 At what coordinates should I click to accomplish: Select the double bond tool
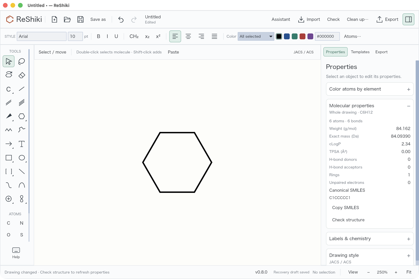[9, 102]
